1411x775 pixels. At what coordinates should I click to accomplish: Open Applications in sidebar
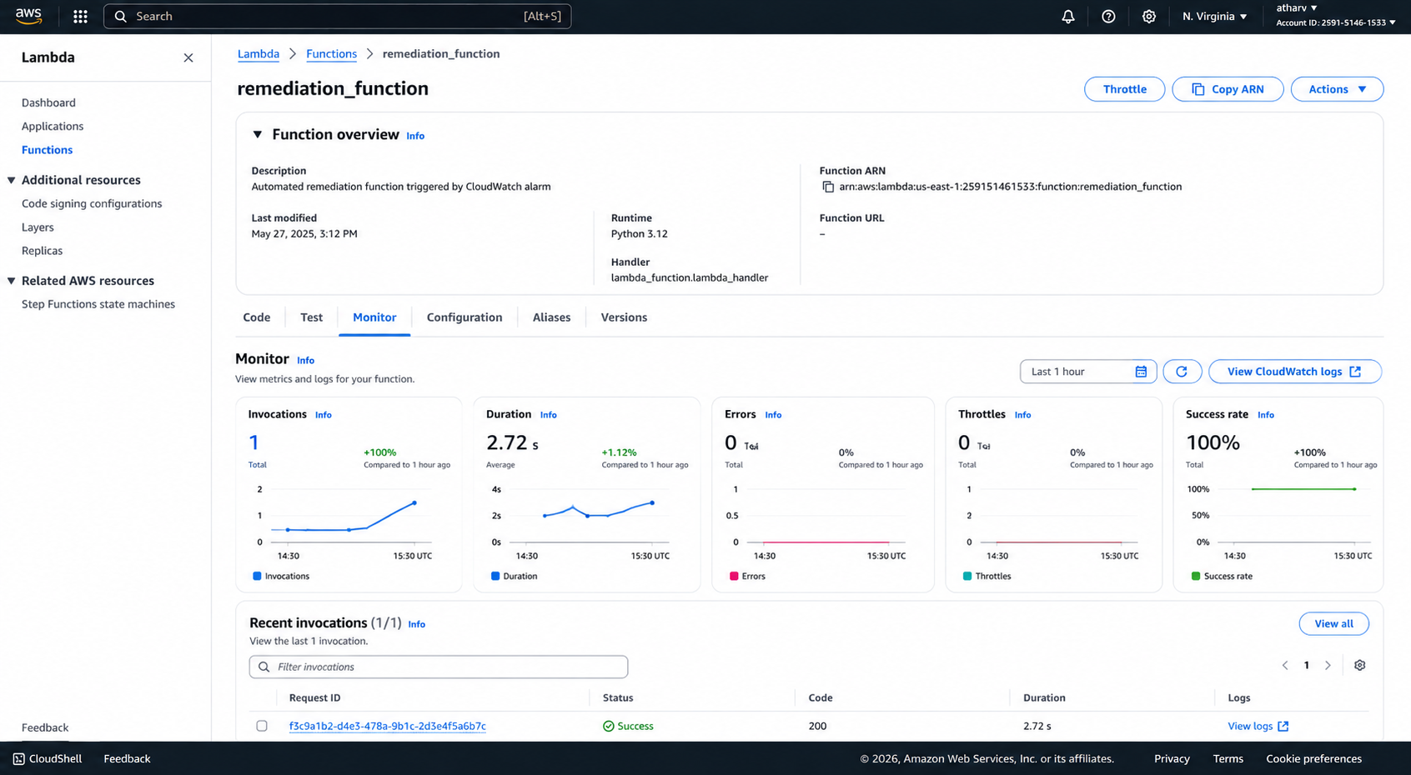(53, 126)
